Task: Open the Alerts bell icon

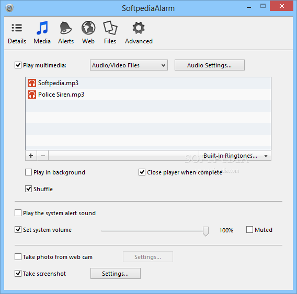Action: tap(65, 28)
